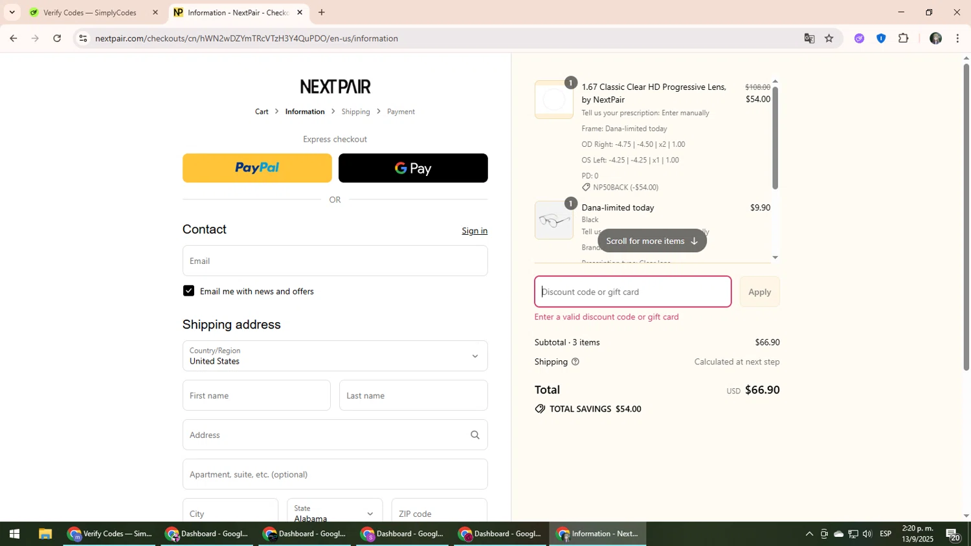This screenshot has width=971, height=546.
Task: Click the Sign in link
Action: click(x=474, y=231)
